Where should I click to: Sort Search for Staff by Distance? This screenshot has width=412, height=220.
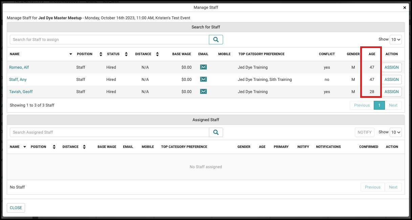157,54
